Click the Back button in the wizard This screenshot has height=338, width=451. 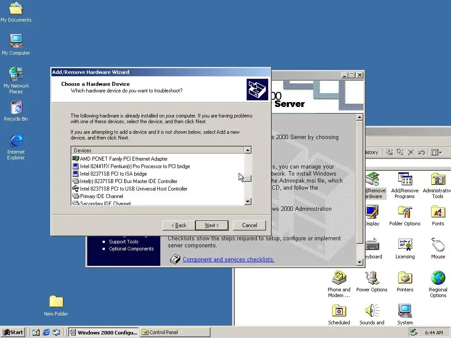click(x=179, y=225)
